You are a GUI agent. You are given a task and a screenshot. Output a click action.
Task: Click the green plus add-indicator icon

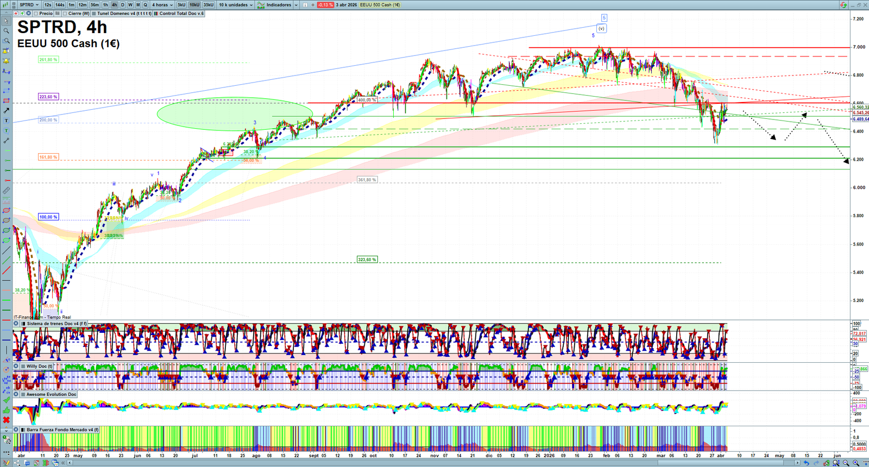click(22, 14)
